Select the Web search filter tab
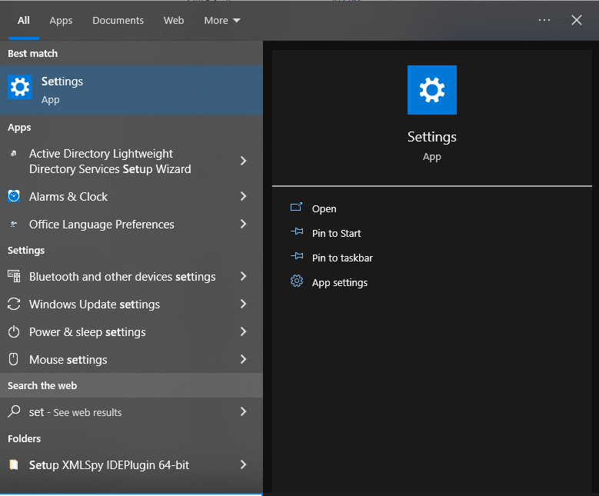 [174, 21]
